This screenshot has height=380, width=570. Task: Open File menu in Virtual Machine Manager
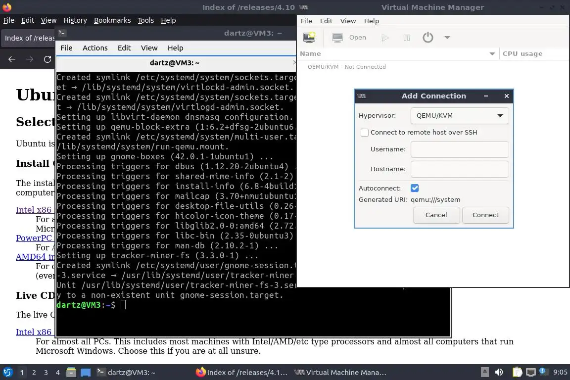click(306, 21)
